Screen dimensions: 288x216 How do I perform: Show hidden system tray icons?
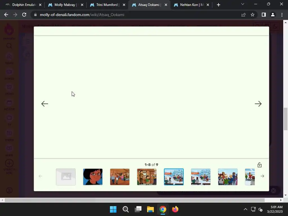pos(245,209)
